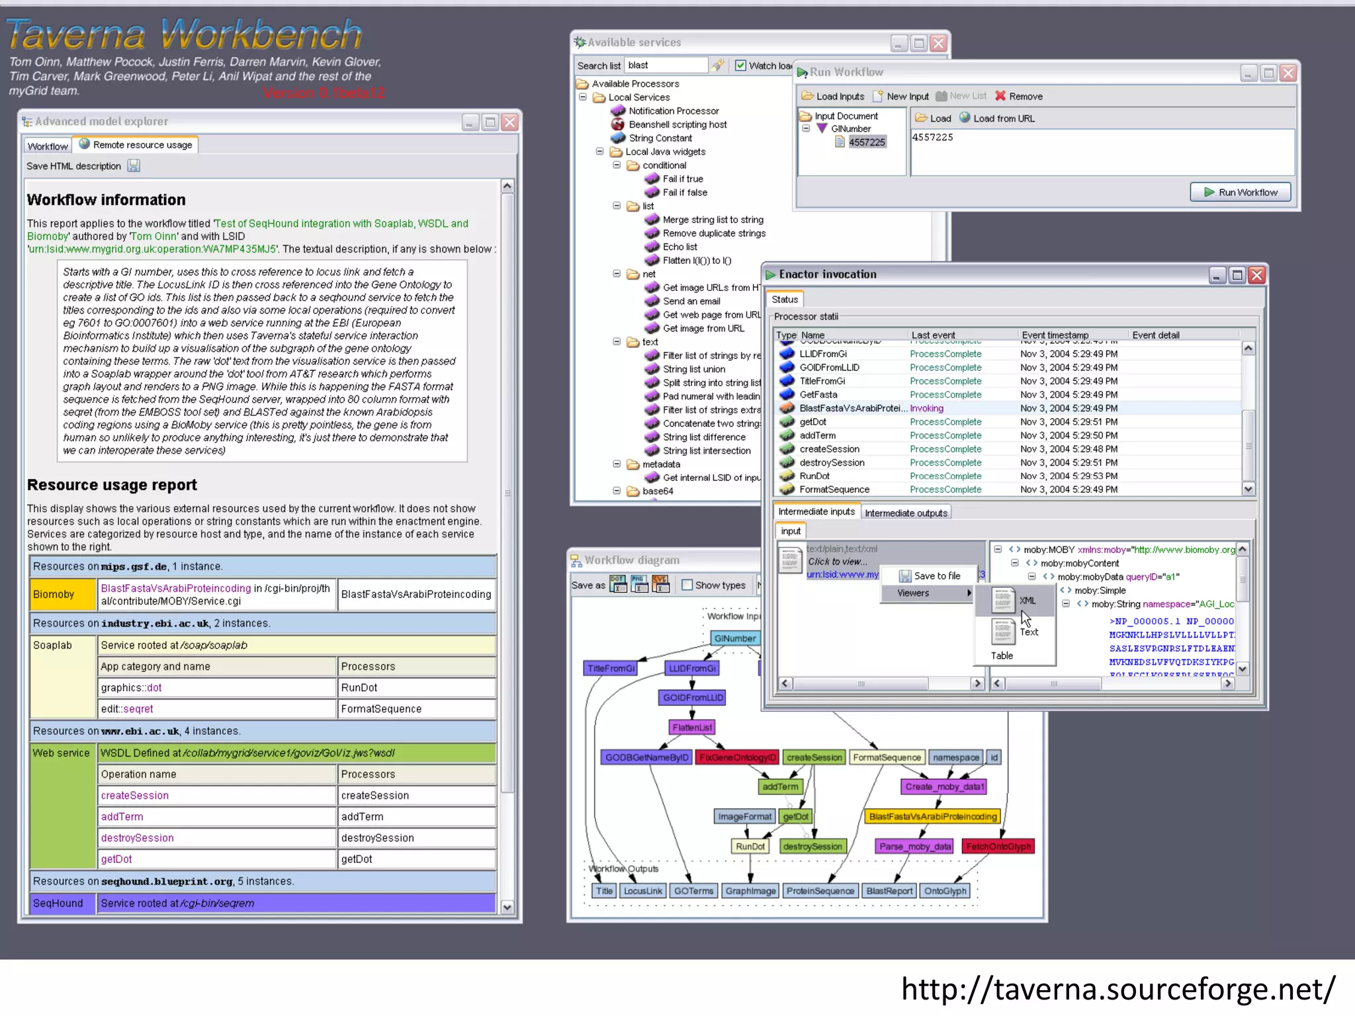The height and width of the screenshot is (1016, 1355).
Task: Click the Status tab in Enactor invocation
Action: (x=785, y=299)
